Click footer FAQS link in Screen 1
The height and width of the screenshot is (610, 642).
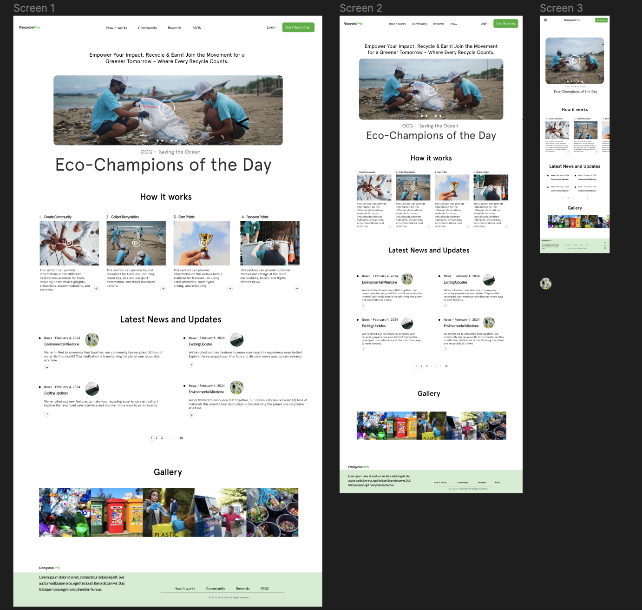(265, 589)
